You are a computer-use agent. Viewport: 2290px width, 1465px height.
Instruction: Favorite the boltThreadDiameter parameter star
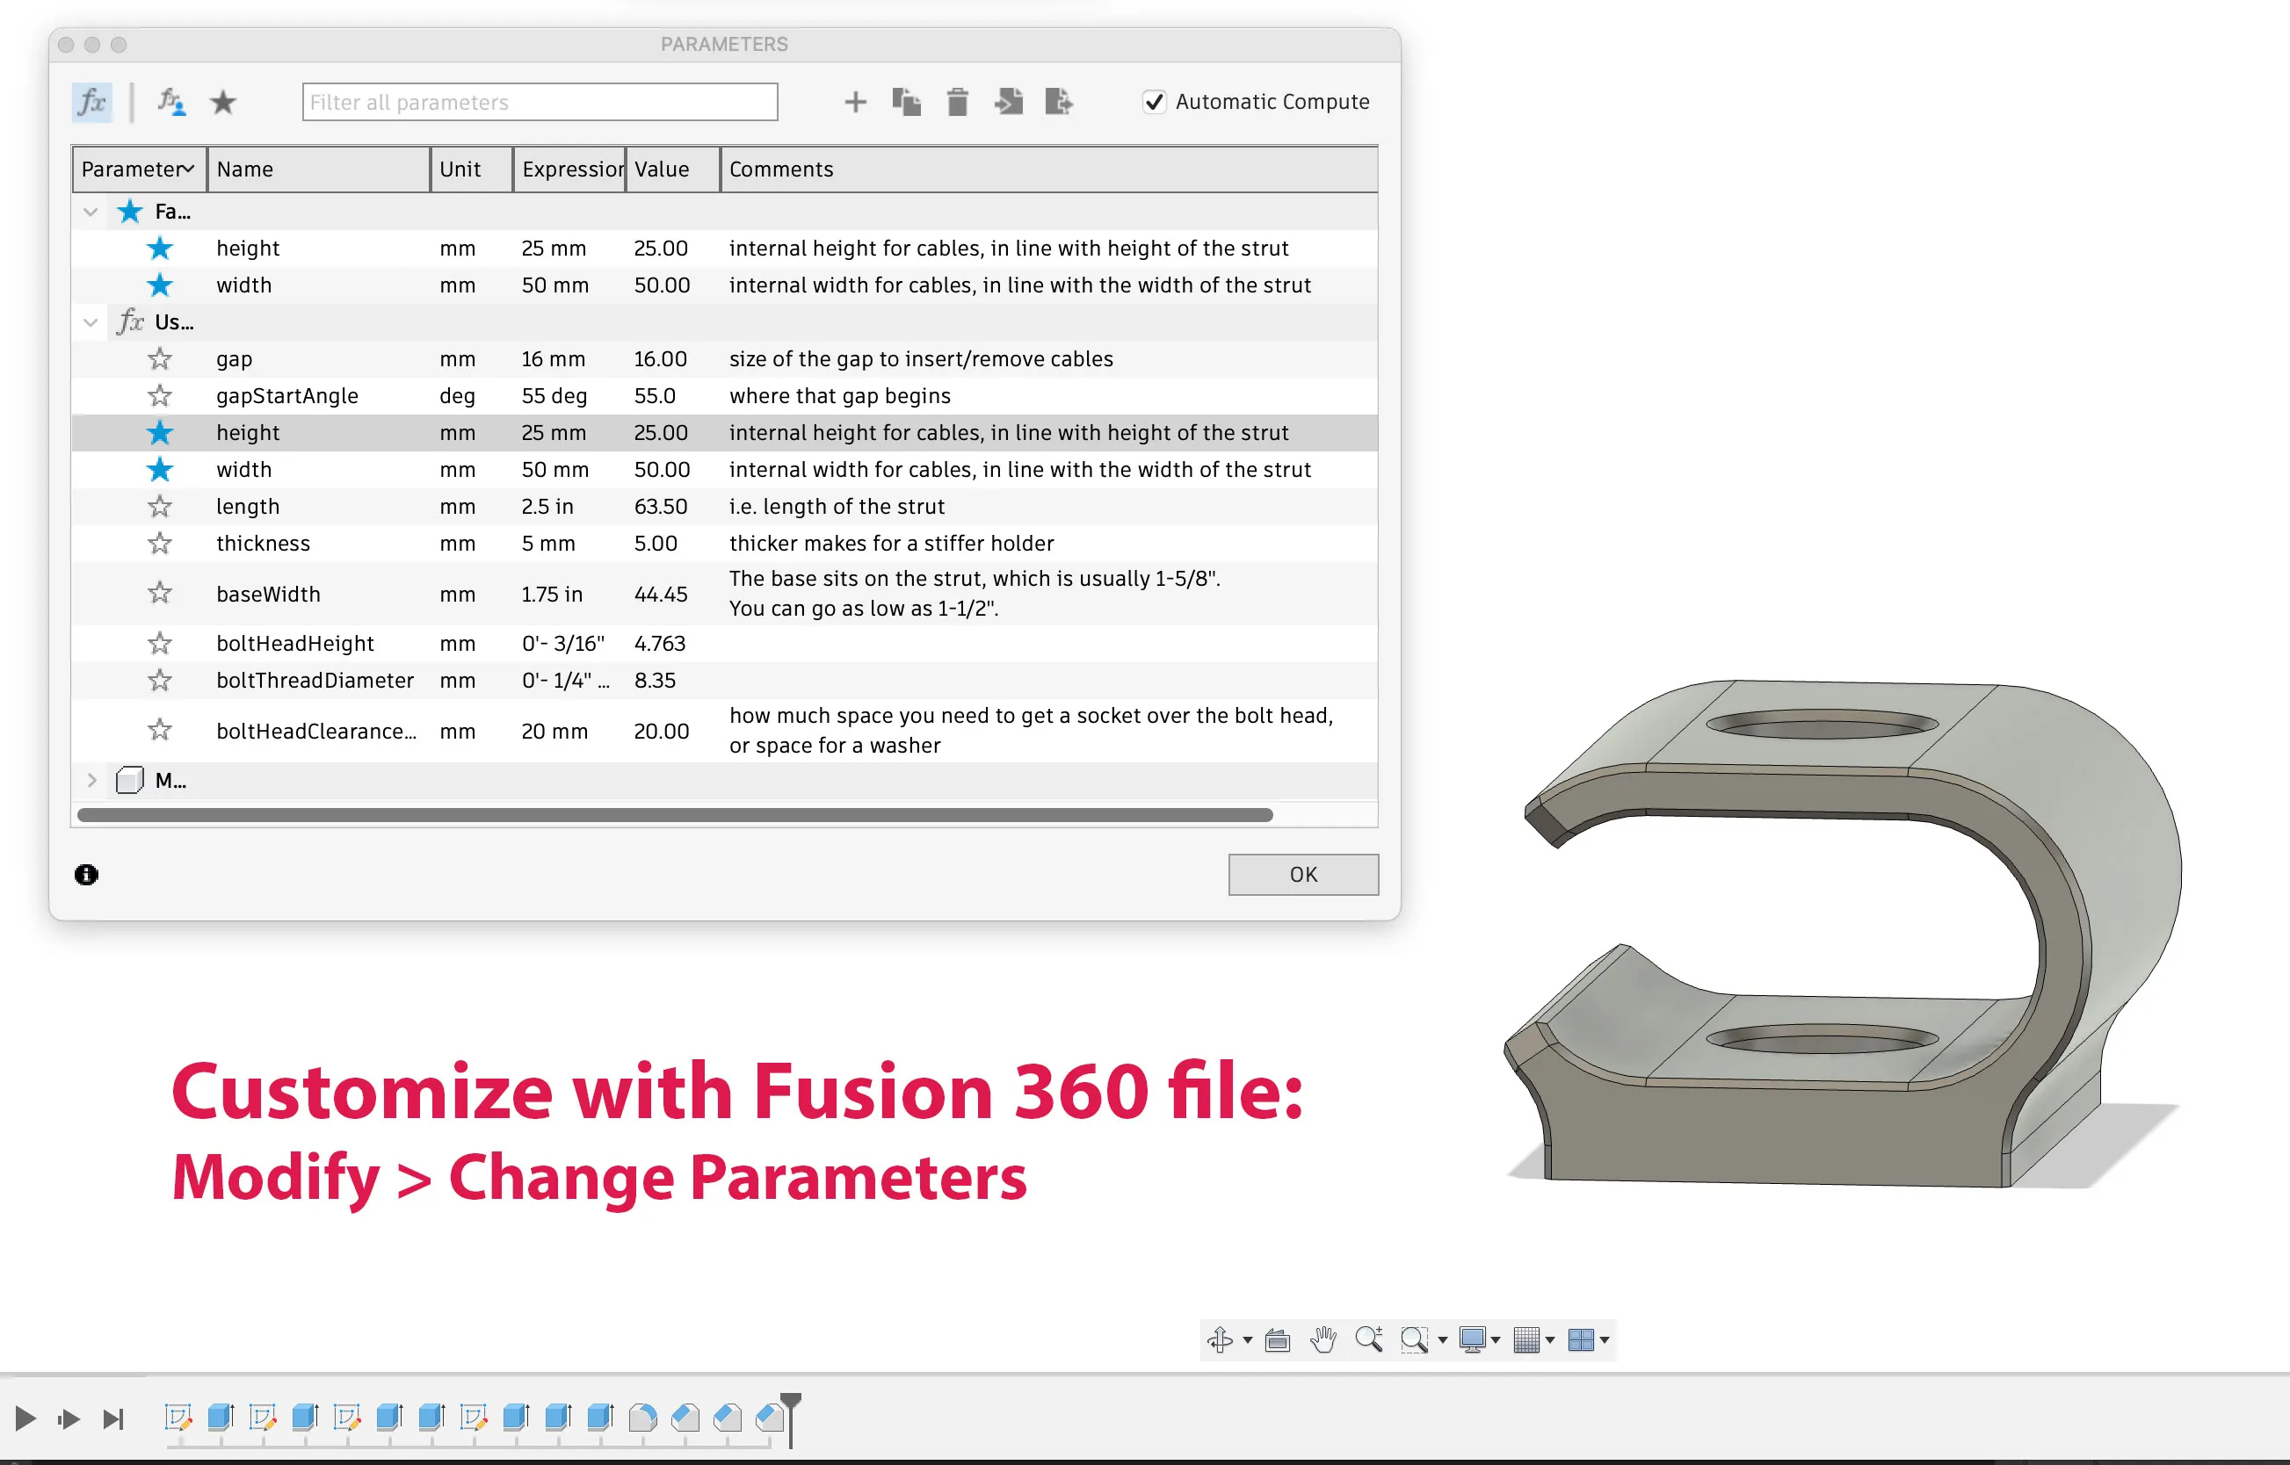pos(160,680)
